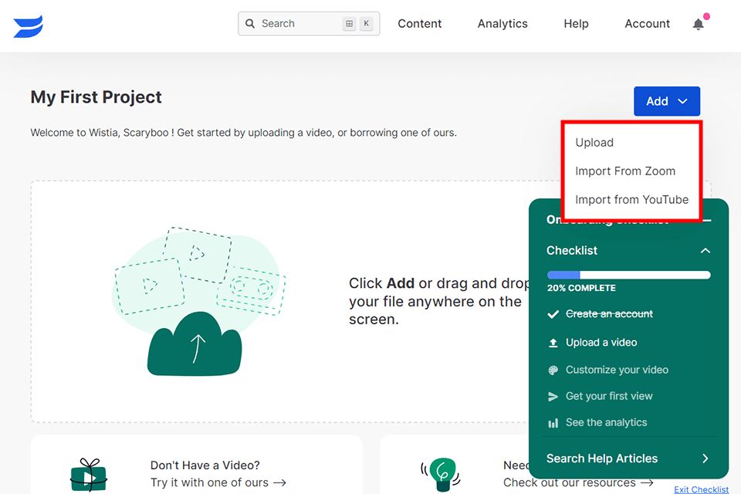
Task: Open the Analytics menu
Action: point(502,24)
